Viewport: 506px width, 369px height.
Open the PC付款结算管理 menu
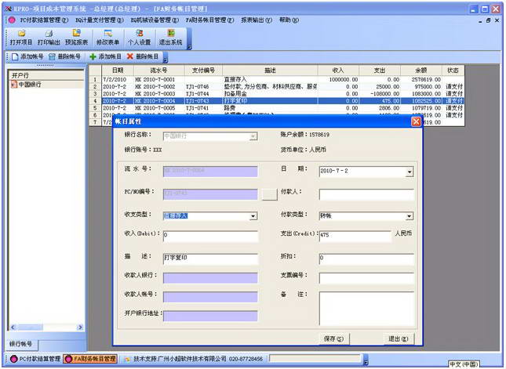(39, 20)
